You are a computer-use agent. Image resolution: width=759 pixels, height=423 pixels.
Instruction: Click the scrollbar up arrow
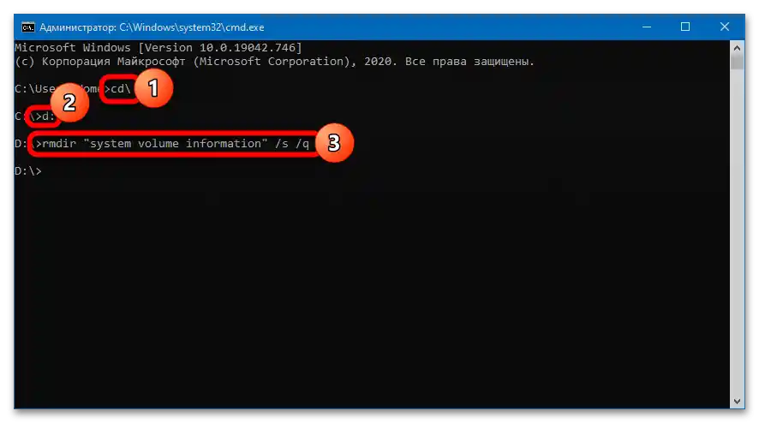point(737,47)
